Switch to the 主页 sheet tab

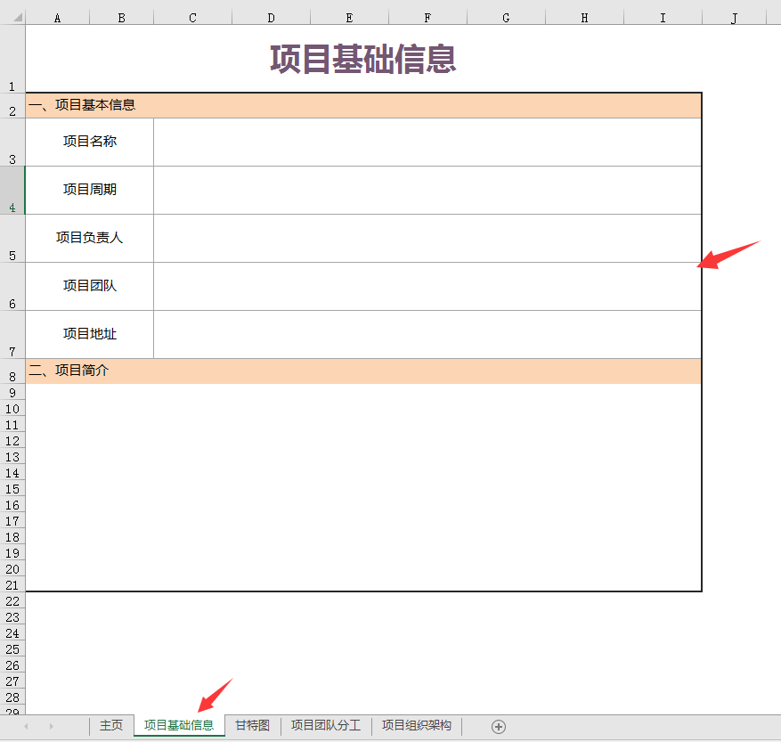click(x=111, y=725)
